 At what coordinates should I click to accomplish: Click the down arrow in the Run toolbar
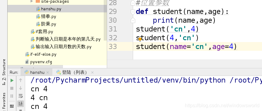(21, 88)
